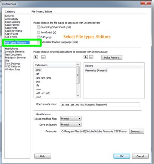Tick the PHP (php) checkbox
The width and height of the screenshot is (154, 164).
click(x=38, y=37)
